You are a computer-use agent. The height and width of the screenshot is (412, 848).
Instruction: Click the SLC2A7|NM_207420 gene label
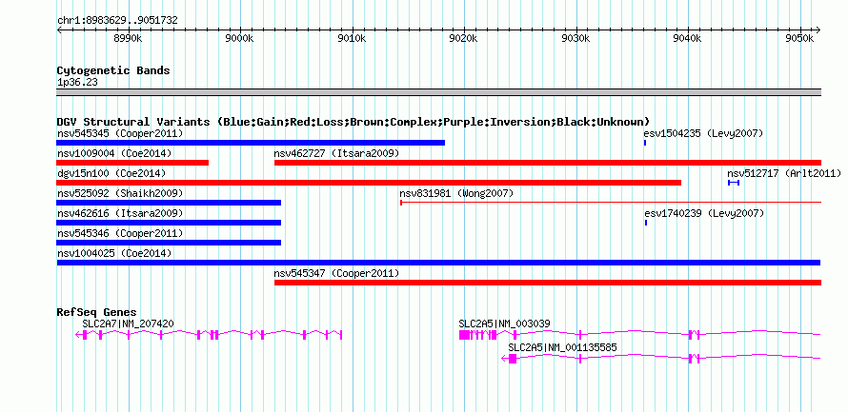129,324
